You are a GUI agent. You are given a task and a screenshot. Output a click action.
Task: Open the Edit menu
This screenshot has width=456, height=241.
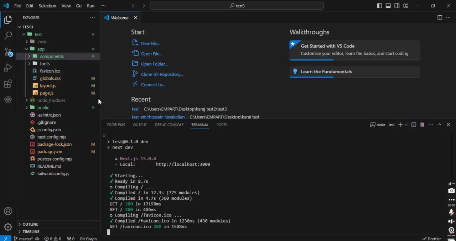click(x=30, y=6)
